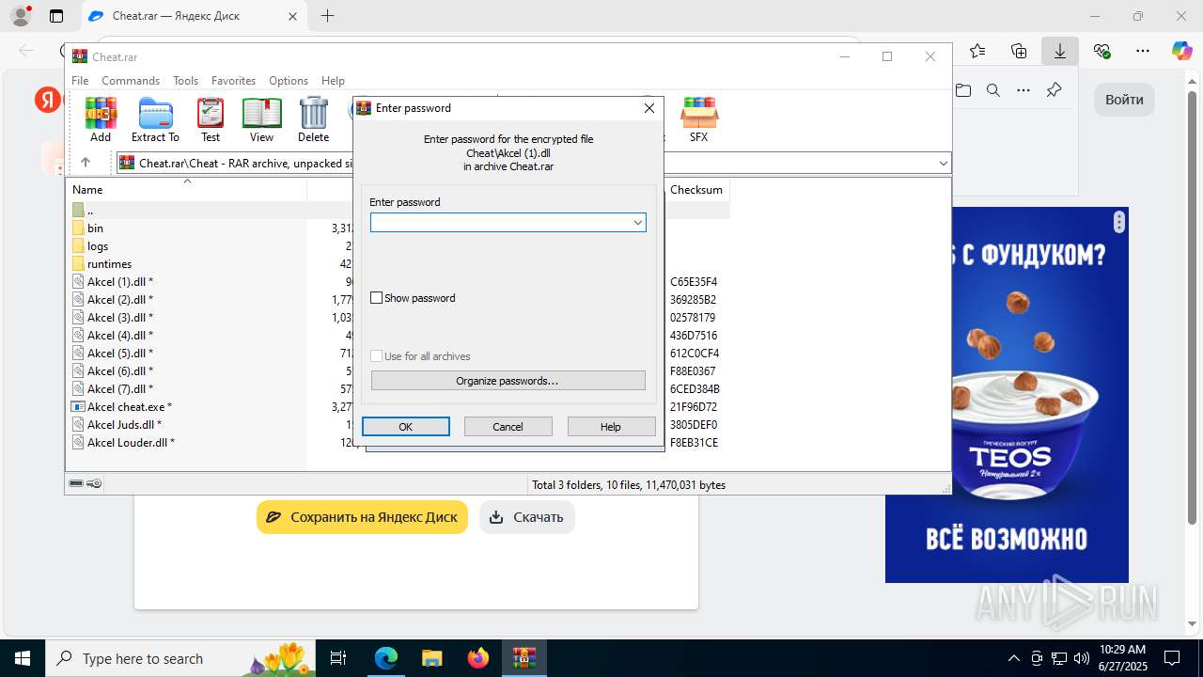
Task: Open Task View on taskbar
Action: 339,658
